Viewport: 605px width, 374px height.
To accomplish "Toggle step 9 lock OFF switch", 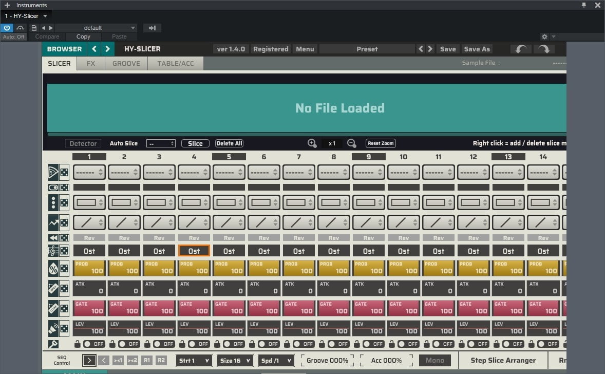I will click(373, 344).
